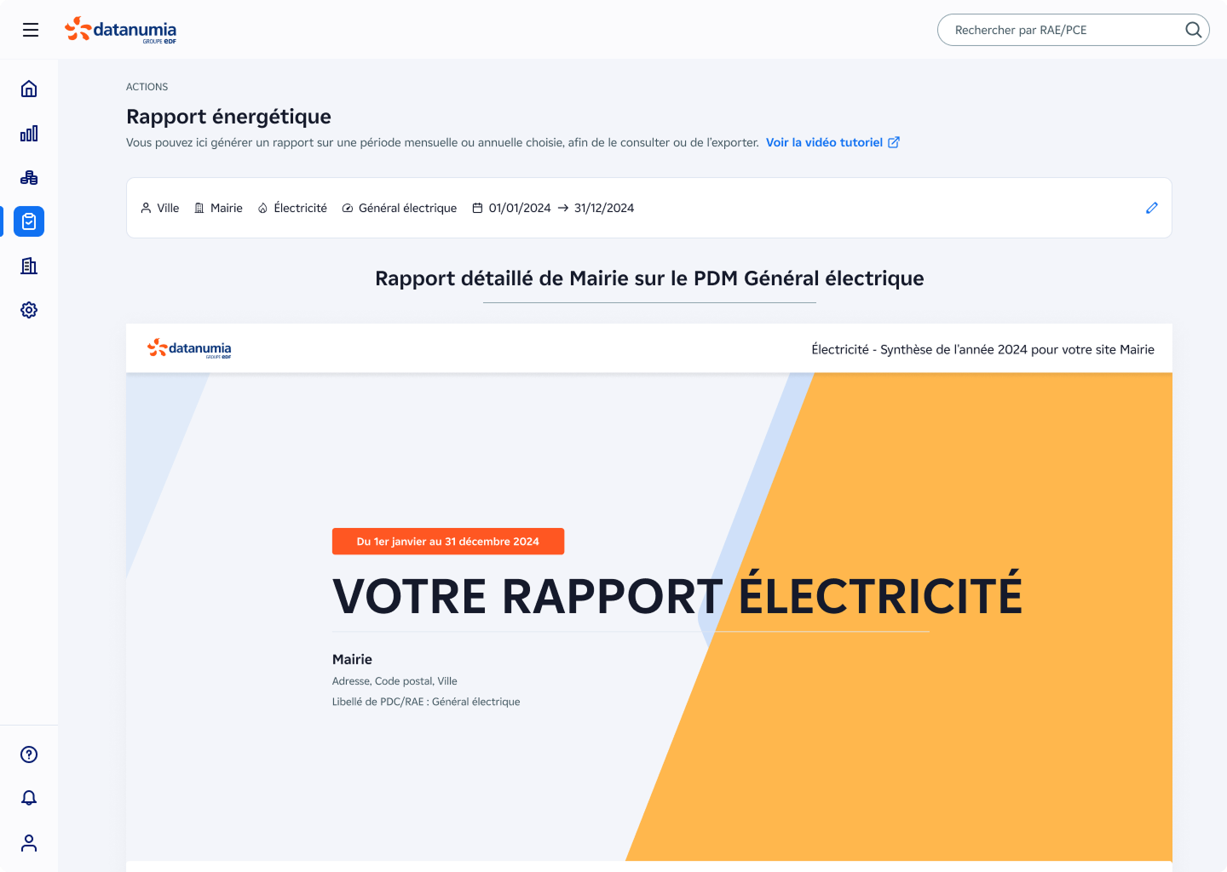Viewport: 1227px width, 872px height.
Task: Open the user profile icon
Action: pyautogui.click(x=29, y=843)
